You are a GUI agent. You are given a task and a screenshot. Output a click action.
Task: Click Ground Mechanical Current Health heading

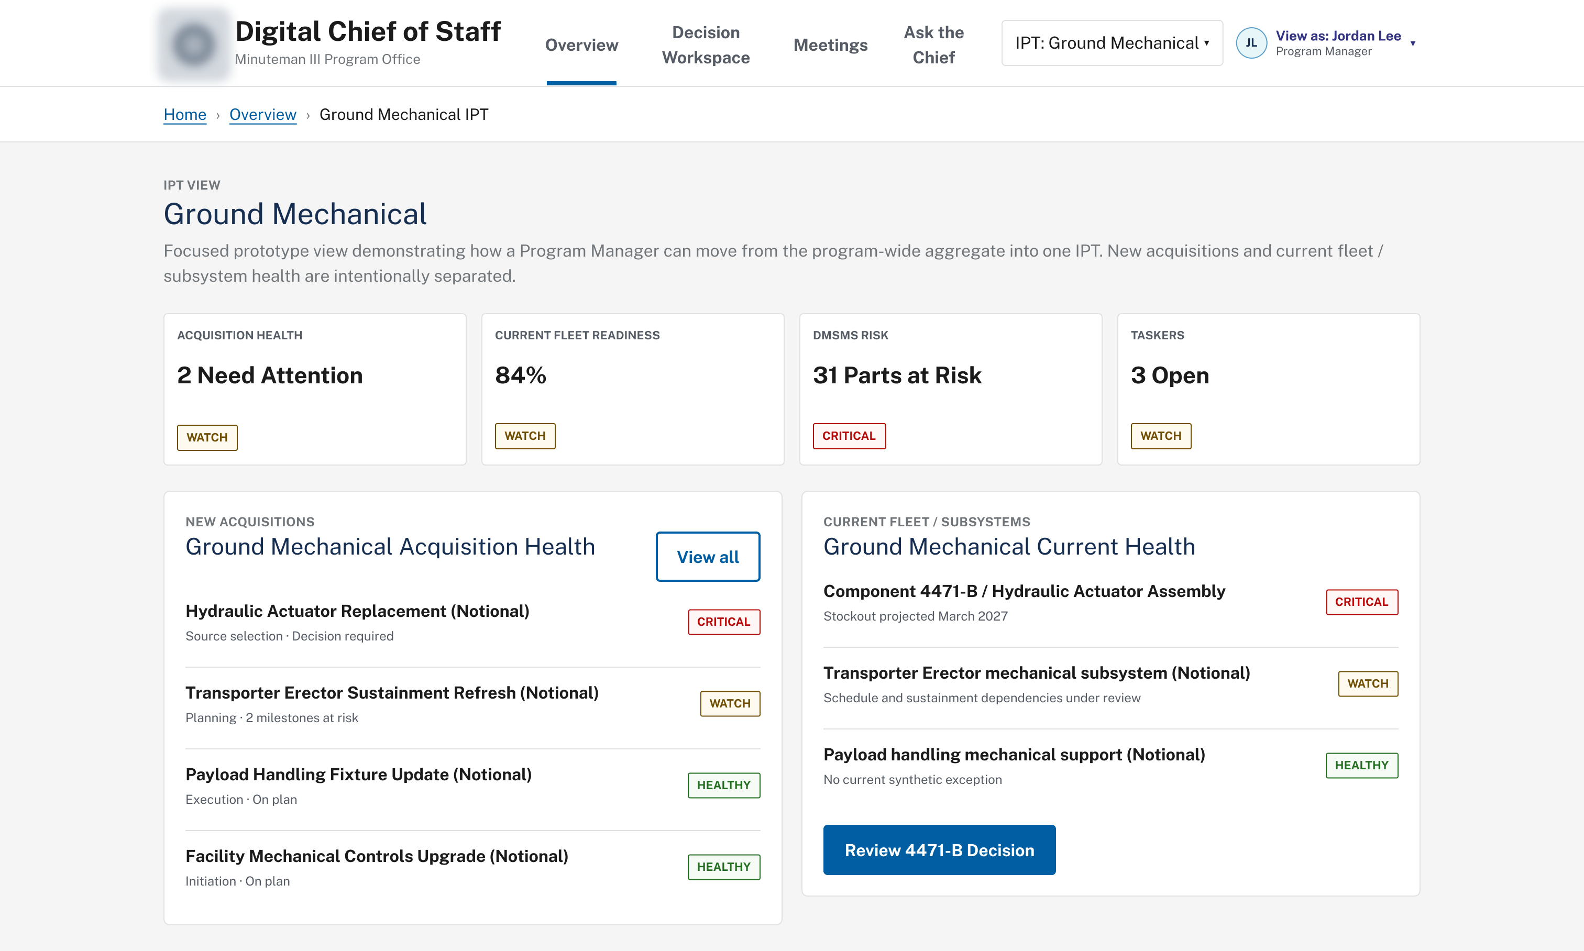pos(1009,547)
